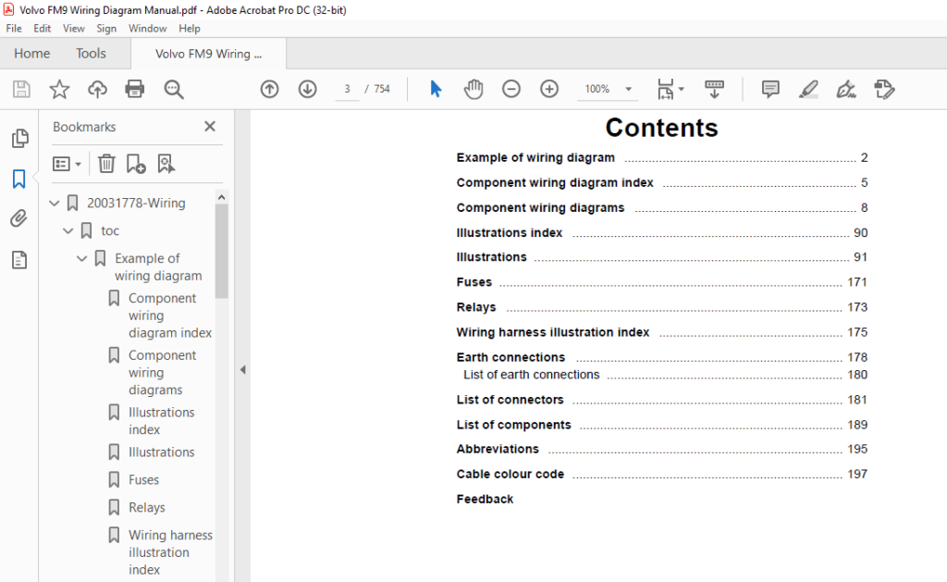
Task: Upload file to Document Cloud
Action: [x=97, y=90]
